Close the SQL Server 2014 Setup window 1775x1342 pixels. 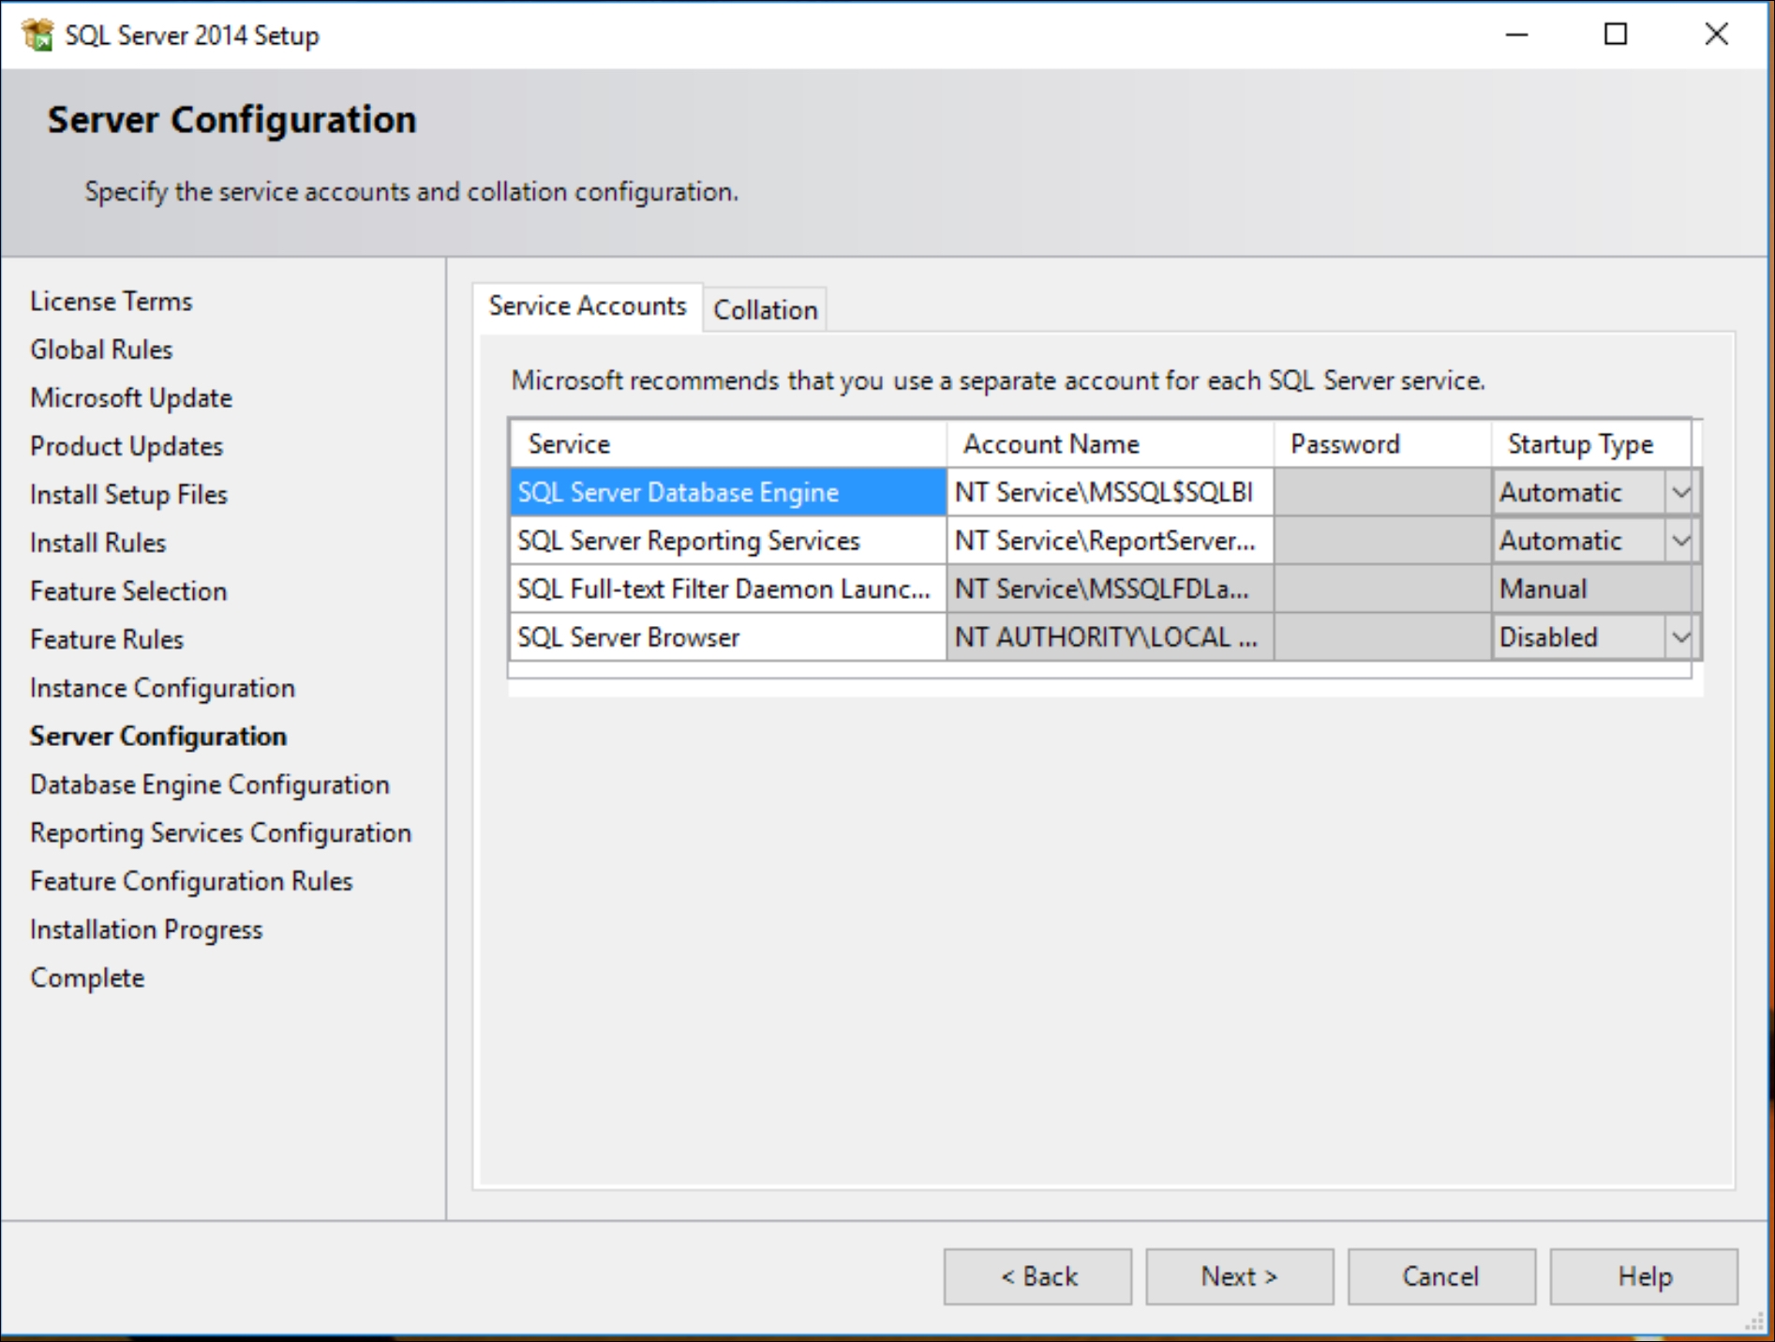coord(1716,35)
